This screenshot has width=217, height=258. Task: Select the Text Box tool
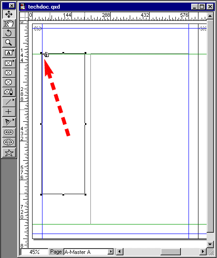pyautogui.click(x=9, y=53)
